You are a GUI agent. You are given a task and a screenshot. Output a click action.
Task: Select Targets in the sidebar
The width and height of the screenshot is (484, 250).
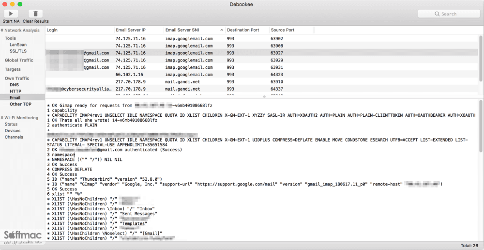coord(13,69)
